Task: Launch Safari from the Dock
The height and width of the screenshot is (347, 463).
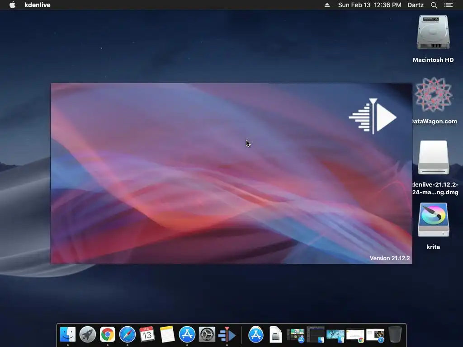Action: (x=127, y=335)
